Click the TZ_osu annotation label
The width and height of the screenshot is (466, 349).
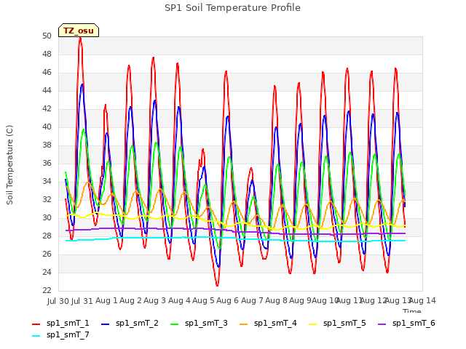coord(79,31)
